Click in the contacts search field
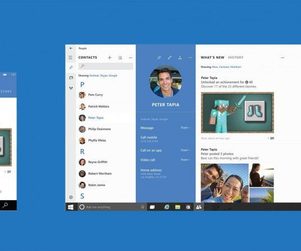Image resolution: width=301 pixels, height=251 pixels. 105,66
